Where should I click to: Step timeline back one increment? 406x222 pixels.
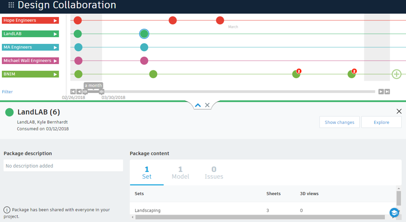(x=79, y=91)
